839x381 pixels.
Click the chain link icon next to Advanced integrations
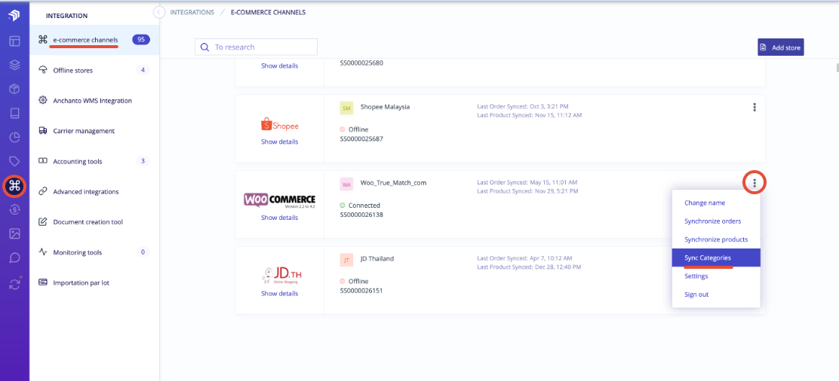click(x=43, y=191)
